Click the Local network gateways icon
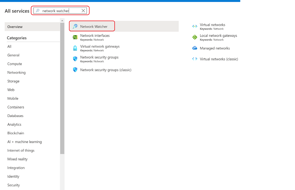Viewport: 295px width, 190px height. [194, 37]
